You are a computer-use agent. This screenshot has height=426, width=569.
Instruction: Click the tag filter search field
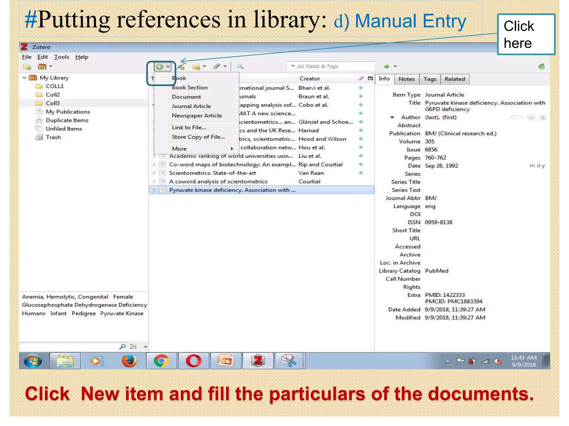[73, 347]
